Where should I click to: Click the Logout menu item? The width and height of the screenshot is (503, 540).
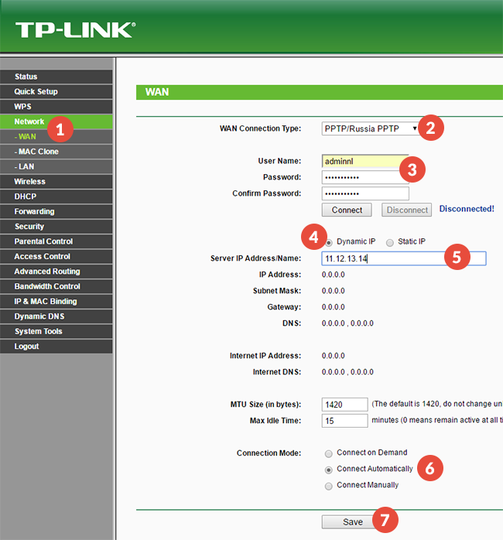tap(26, 347)
